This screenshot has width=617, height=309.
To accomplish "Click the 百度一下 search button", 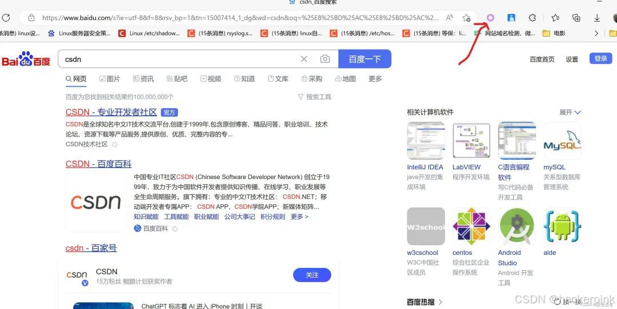I will pos(364,59).
